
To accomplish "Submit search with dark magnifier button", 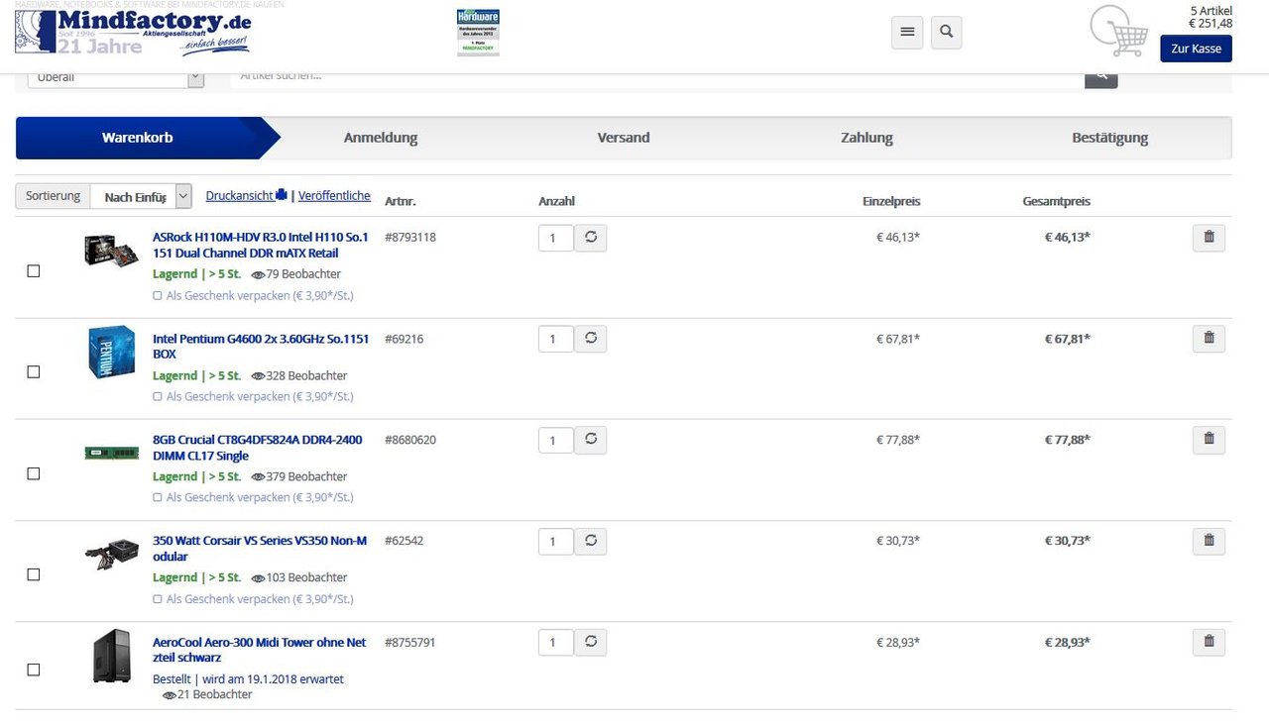I will tap(1101, 78).
